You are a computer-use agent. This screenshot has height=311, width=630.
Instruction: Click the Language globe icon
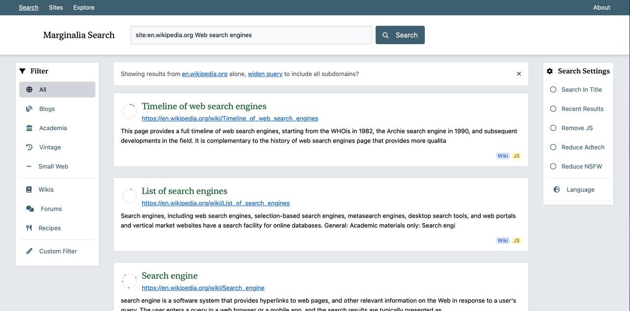557,190
